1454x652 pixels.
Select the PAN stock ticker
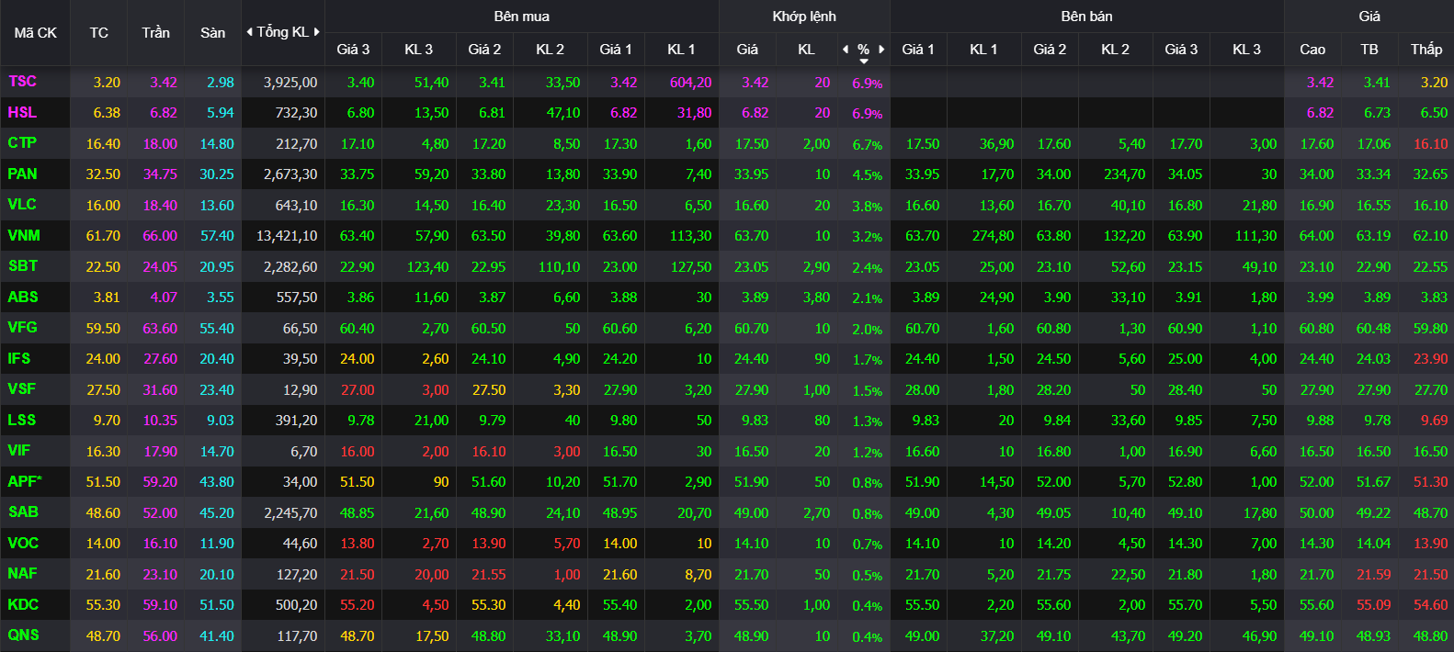tap(22, 174)
